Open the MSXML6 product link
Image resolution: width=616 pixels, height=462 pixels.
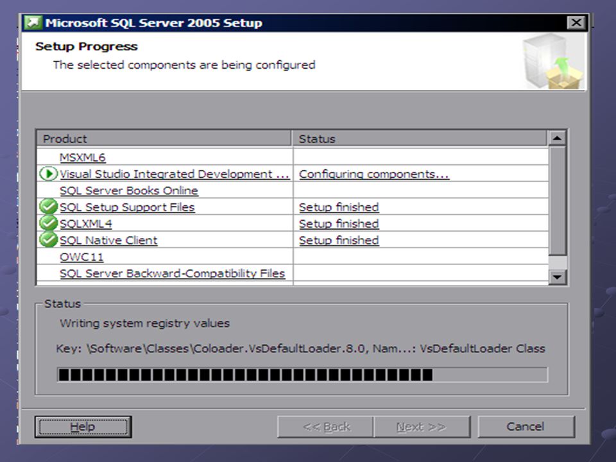click(83, 158)
